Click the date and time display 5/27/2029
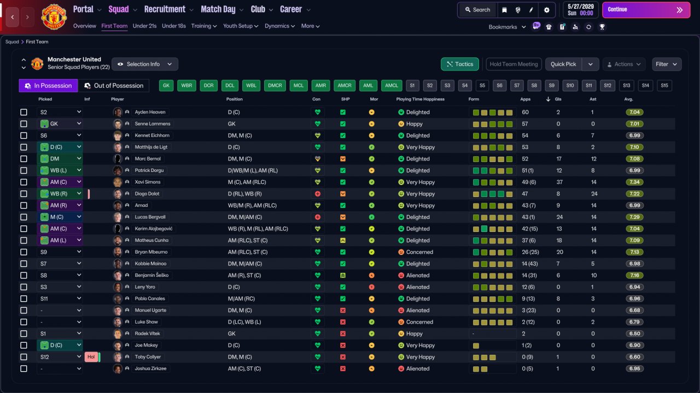This screenshot has width=700, height=393. 580,10
